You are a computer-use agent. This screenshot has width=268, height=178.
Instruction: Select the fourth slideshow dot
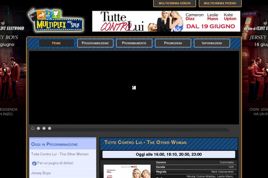50,128
